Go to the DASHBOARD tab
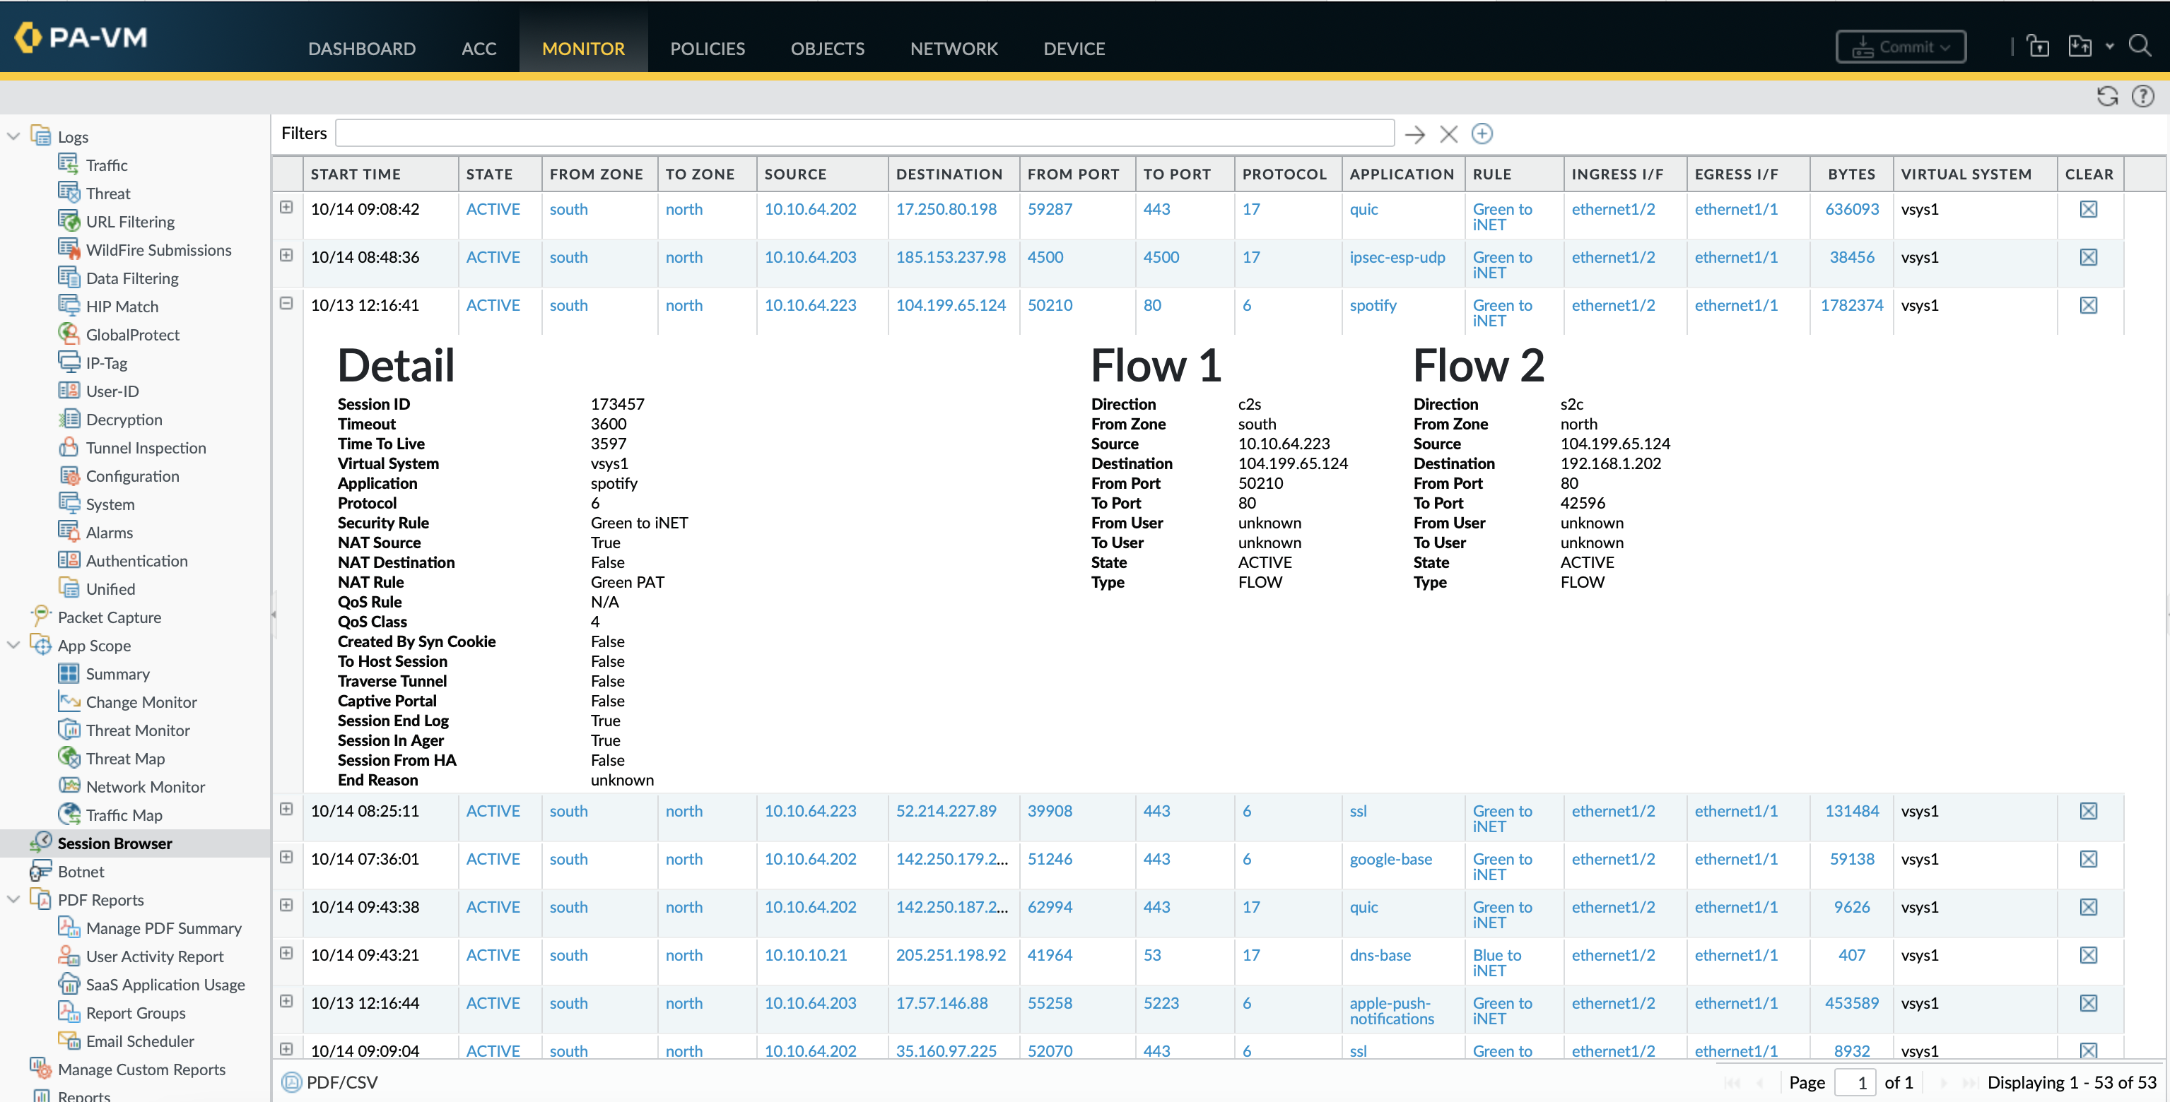Image resolution: width=2170 pixels, height=1102 pixels. (361, 49)
